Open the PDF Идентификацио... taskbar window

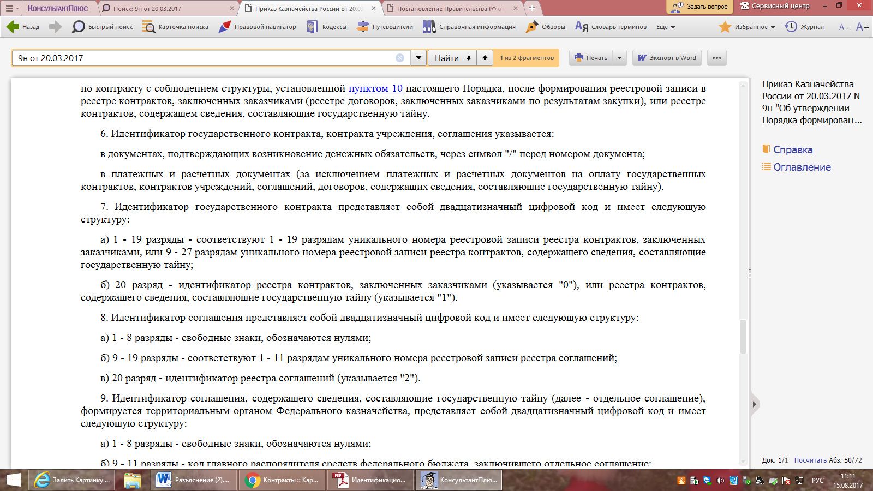[x=372, y=480]
